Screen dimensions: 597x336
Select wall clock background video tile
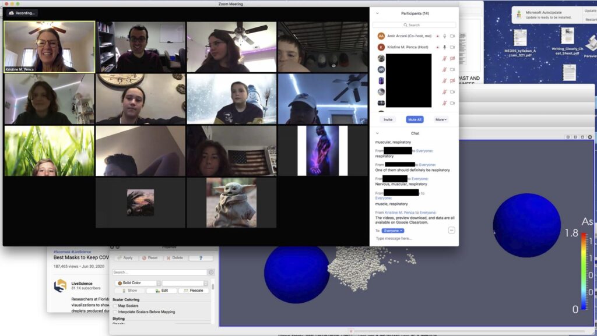point(141,99)
